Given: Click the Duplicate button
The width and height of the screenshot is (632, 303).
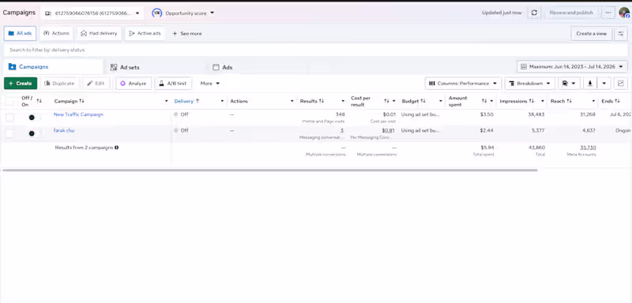Looking at the screenshot, I should click(60, 84).
